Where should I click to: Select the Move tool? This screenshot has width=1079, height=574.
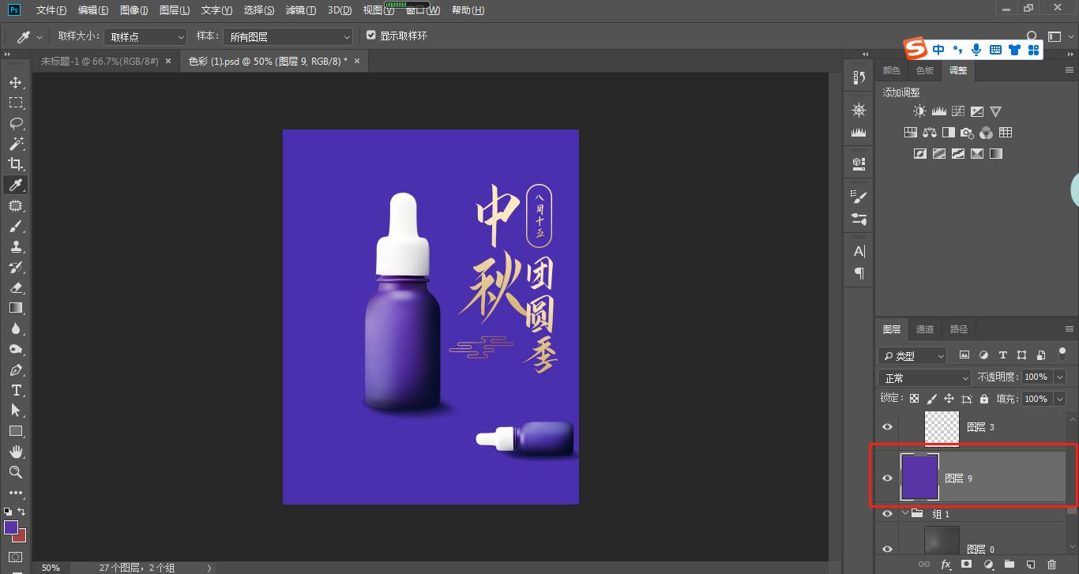[x=16, y=81]
